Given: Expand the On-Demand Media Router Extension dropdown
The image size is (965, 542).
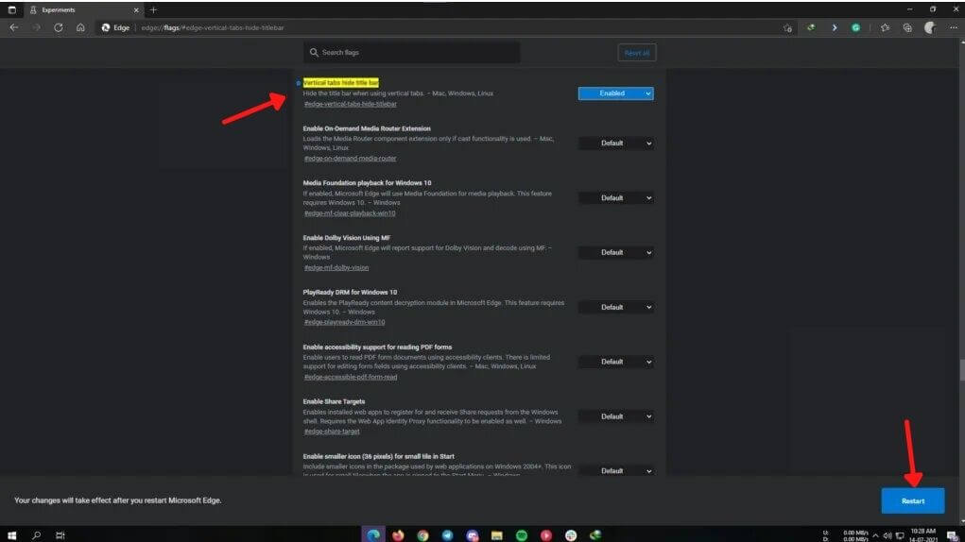Looking at the screenshot, I should [615, 144].
